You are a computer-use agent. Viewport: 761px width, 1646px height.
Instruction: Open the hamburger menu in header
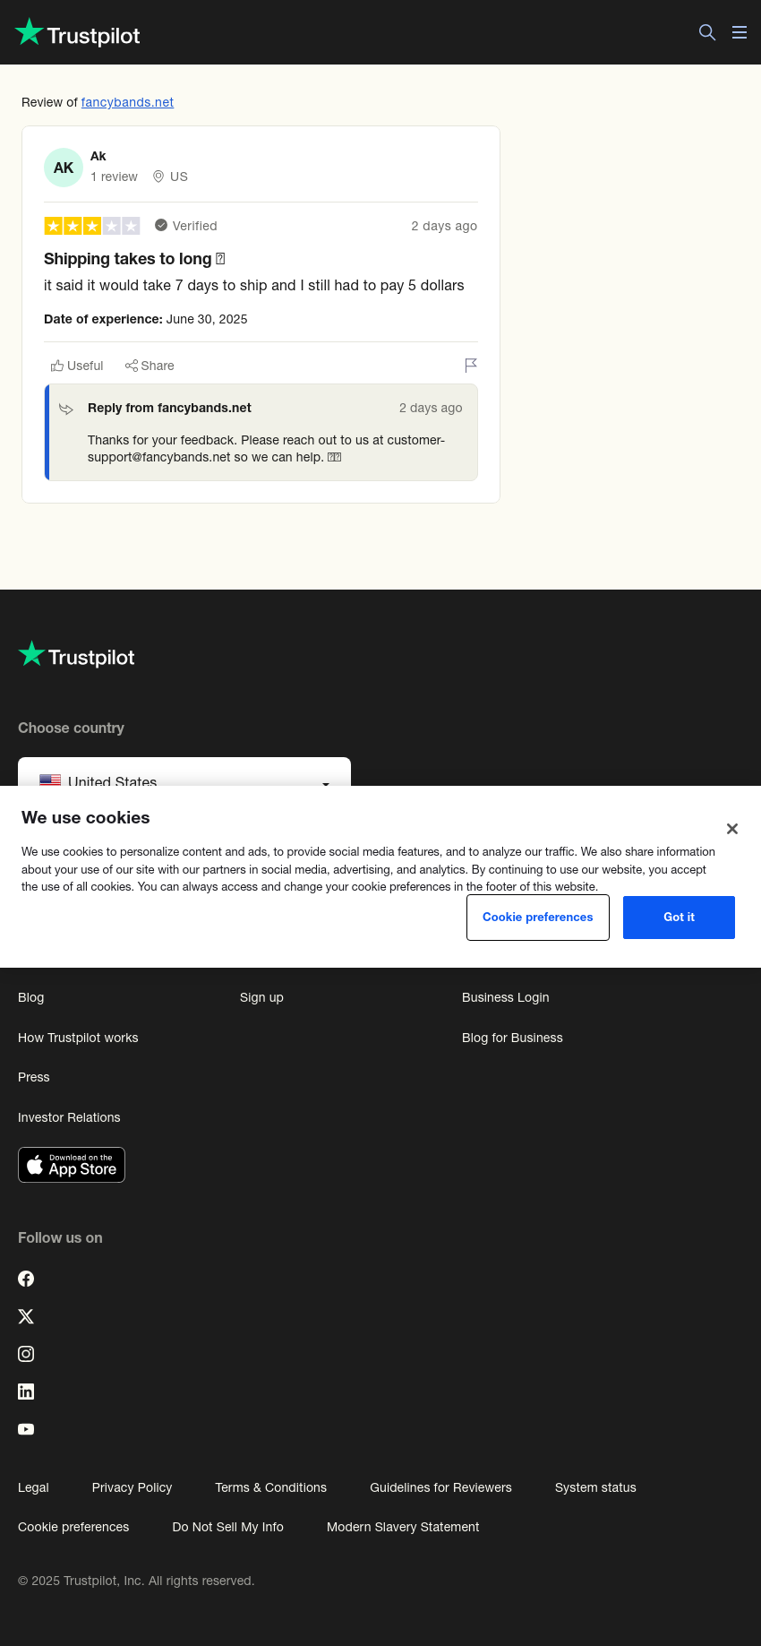(740, 32)
